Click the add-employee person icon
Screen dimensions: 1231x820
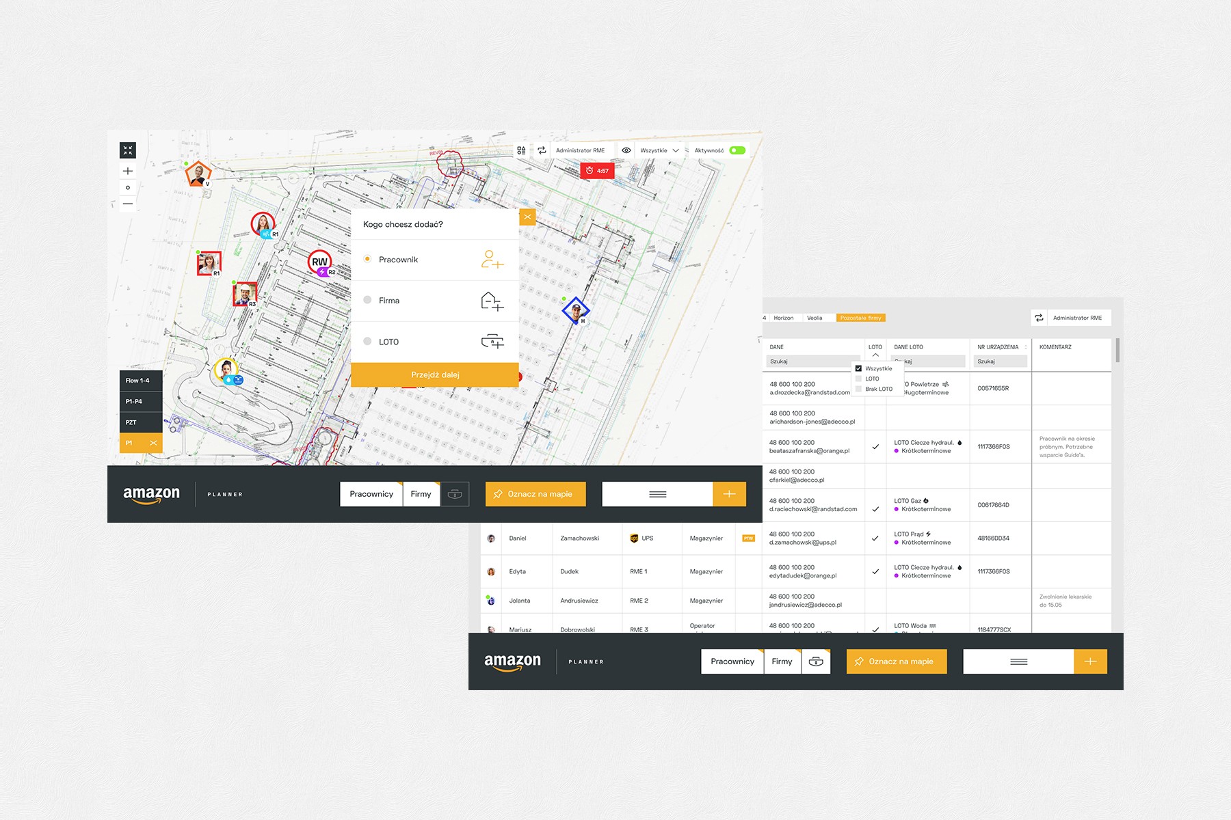tap(492, 260)
